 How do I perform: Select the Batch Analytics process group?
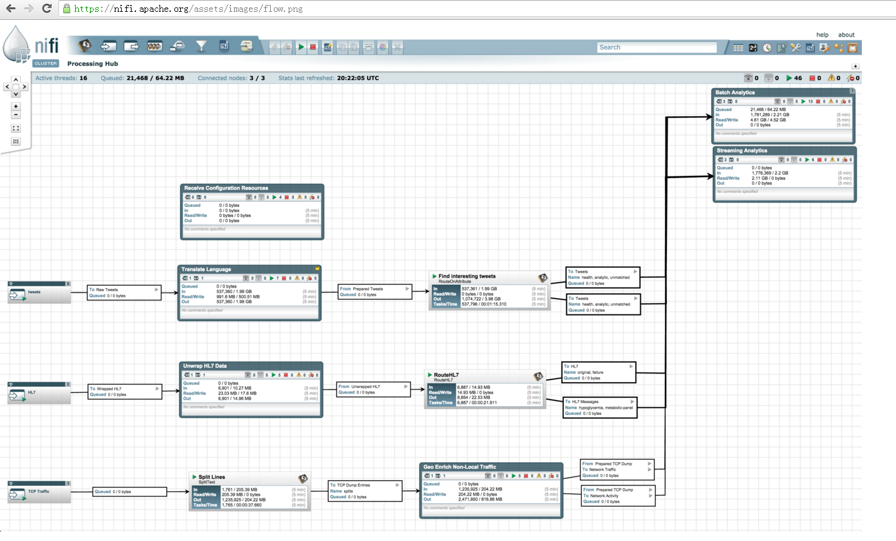[783, 116]
